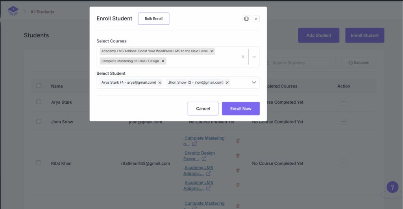The image size is (403, 209).
Task: Remove the Academy LMS Addons course chip
Action: 212,51
